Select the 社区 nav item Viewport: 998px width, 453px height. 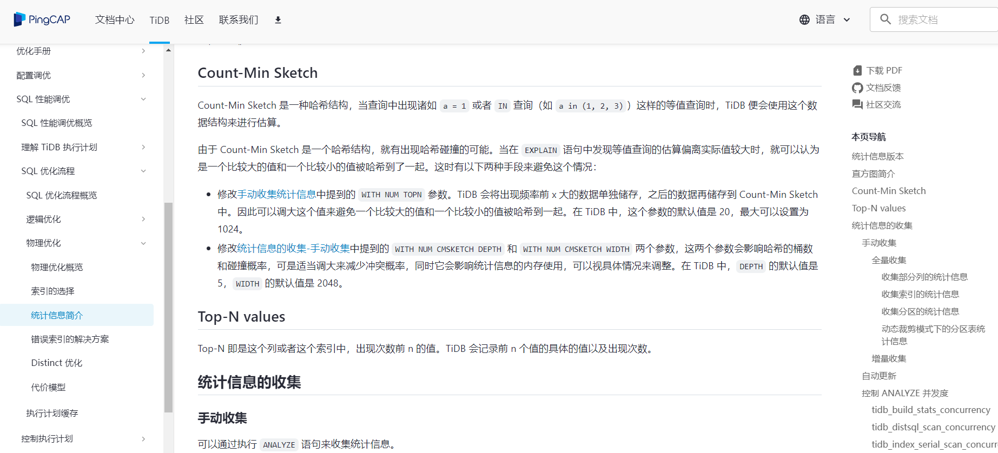pyautogui.click(x=194, y=20)
